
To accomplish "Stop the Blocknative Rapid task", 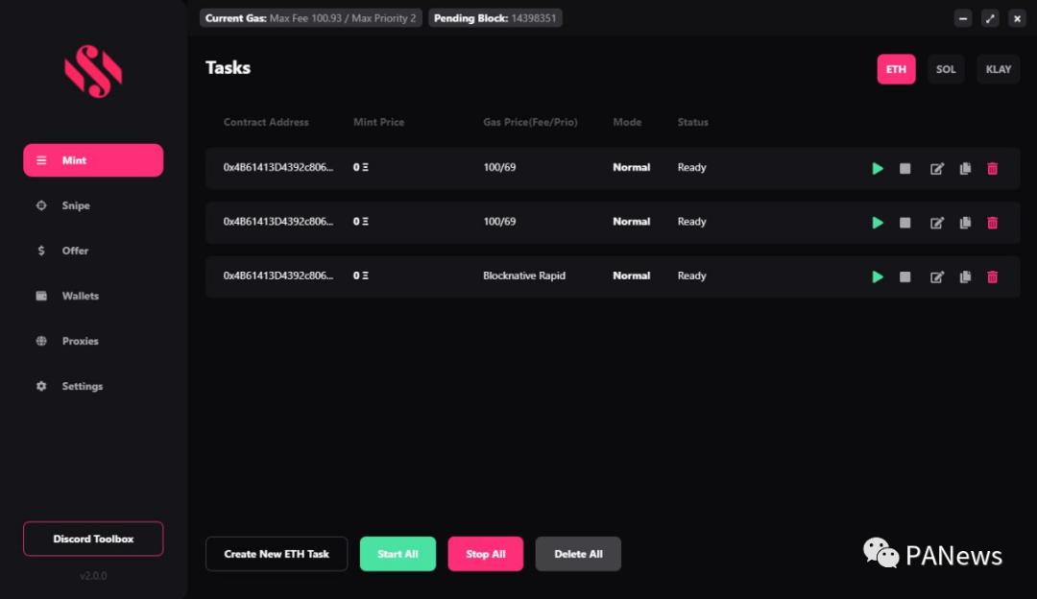I will point(904,276).
